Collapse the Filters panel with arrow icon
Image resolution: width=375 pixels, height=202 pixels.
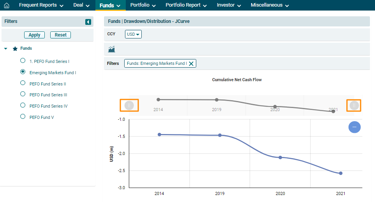[x=88, y=22]
